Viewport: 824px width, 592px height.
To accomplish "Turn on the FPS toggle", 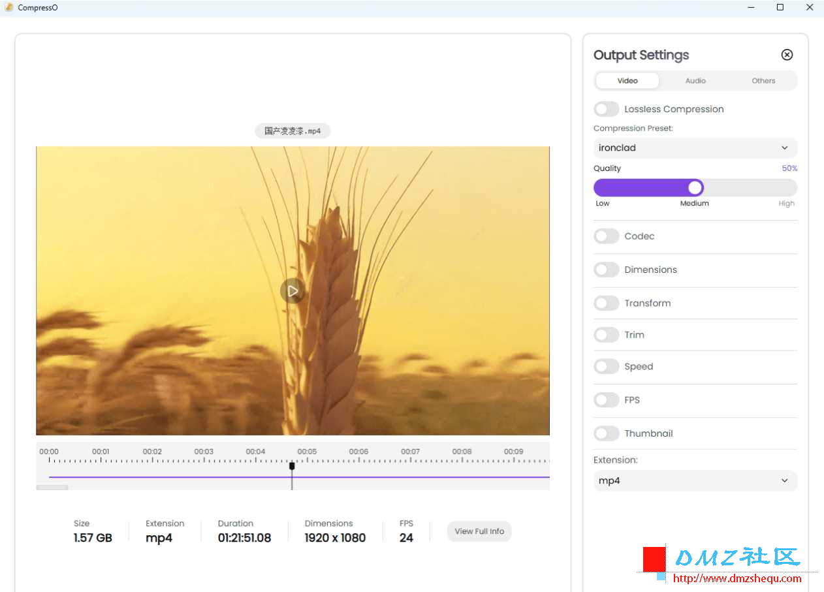I will [607, 399].
